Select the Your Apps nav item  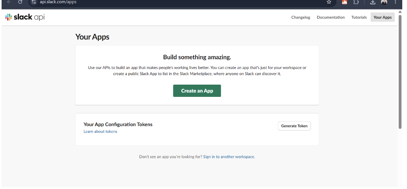383,17
